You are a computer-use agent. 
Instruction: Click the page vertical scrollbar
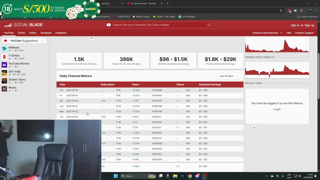coord(318,75)
